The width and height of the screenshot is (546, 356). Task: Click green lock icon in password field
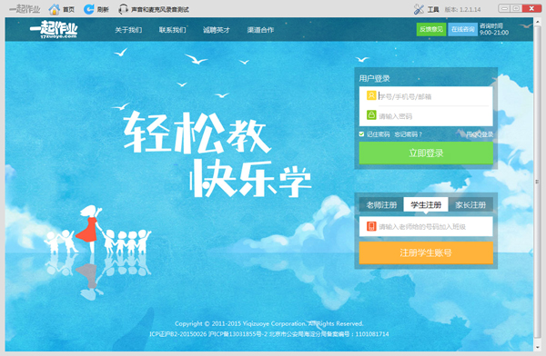[371, 114]
